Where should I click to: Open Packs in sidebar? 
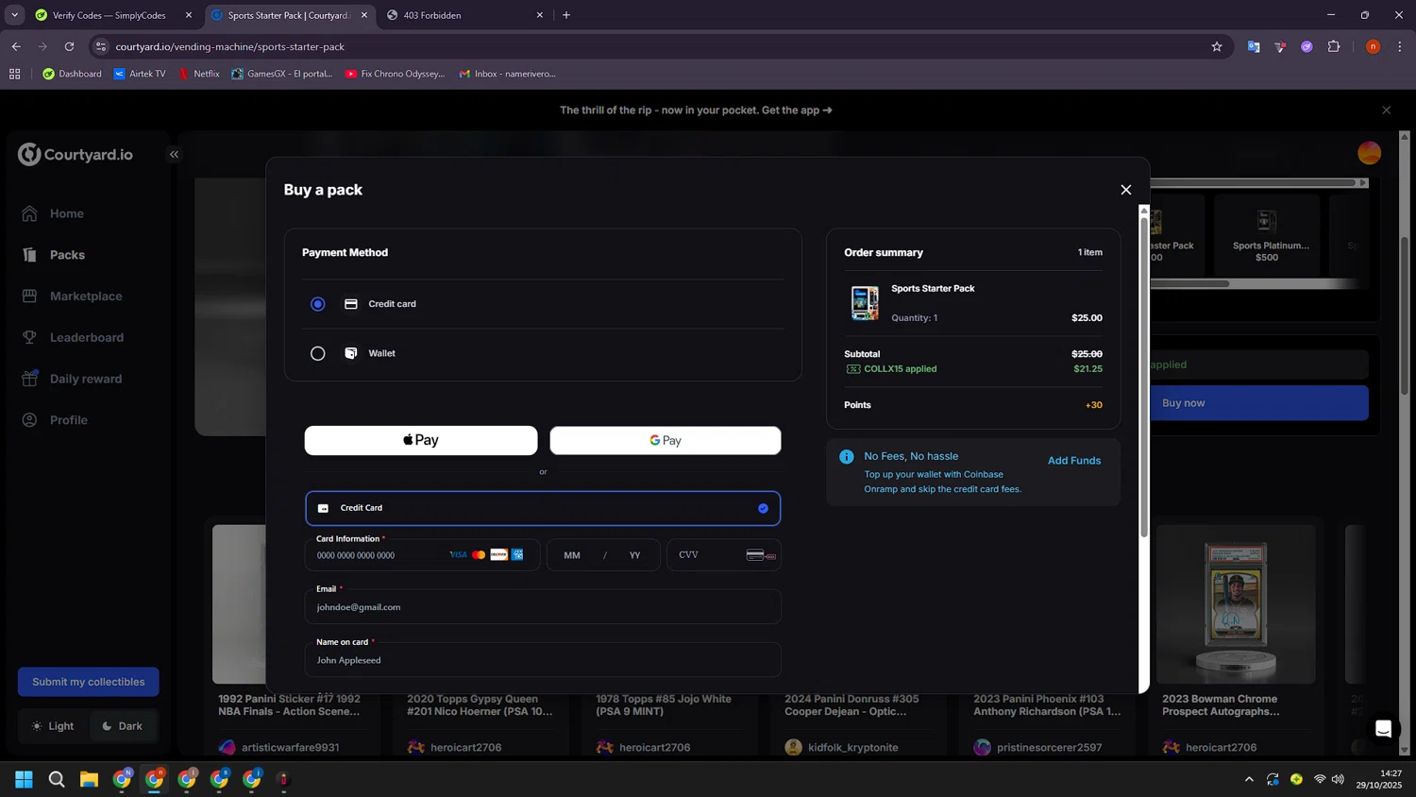66,255
